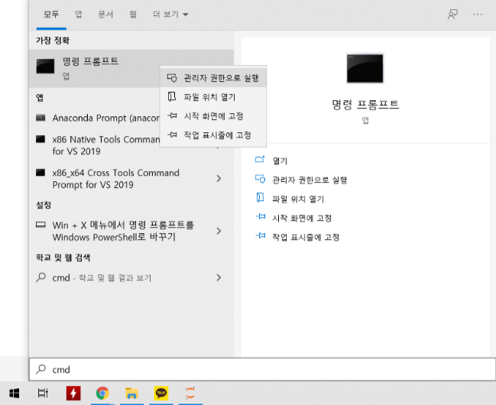Open File Explorer from taskbar
Screen dimensions: 496x405
131,394
